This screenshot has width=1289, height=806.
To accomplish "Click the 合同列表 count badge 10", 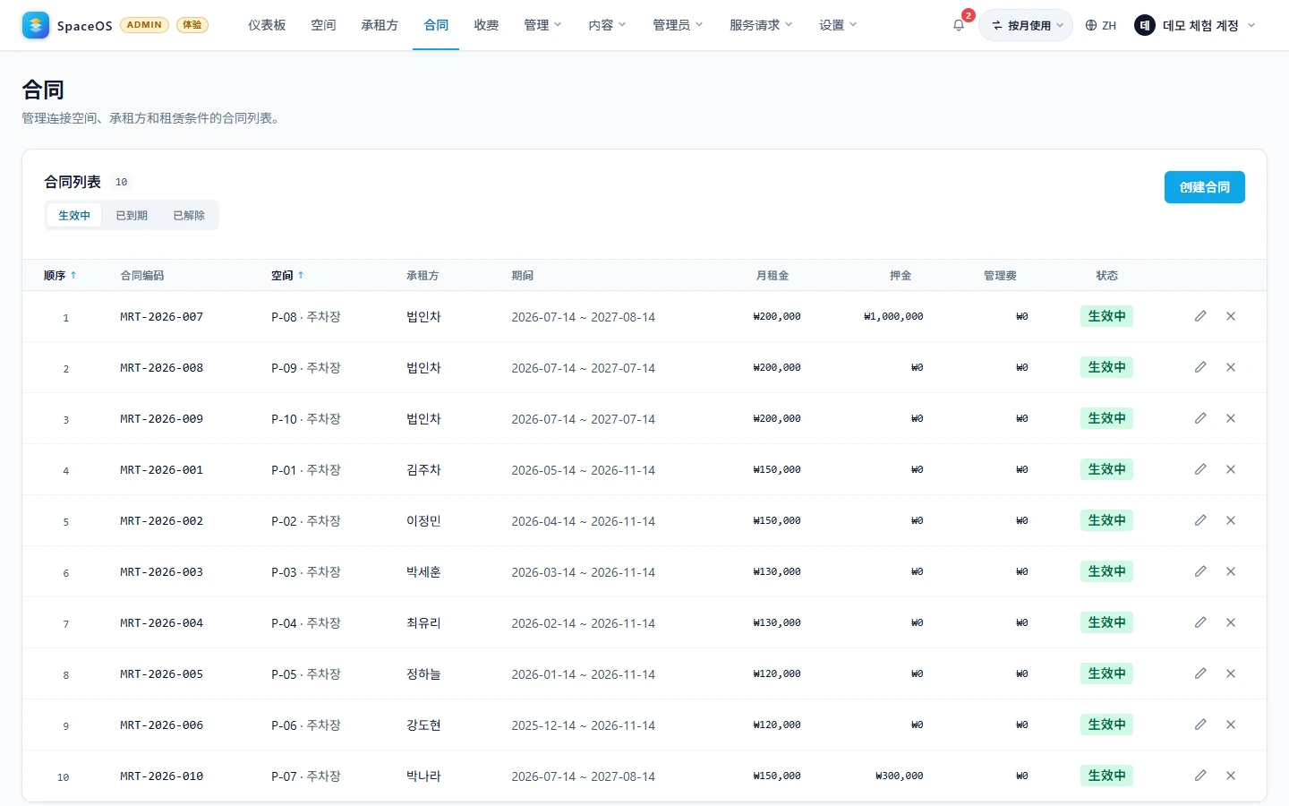I will click(x=122, y=182).
